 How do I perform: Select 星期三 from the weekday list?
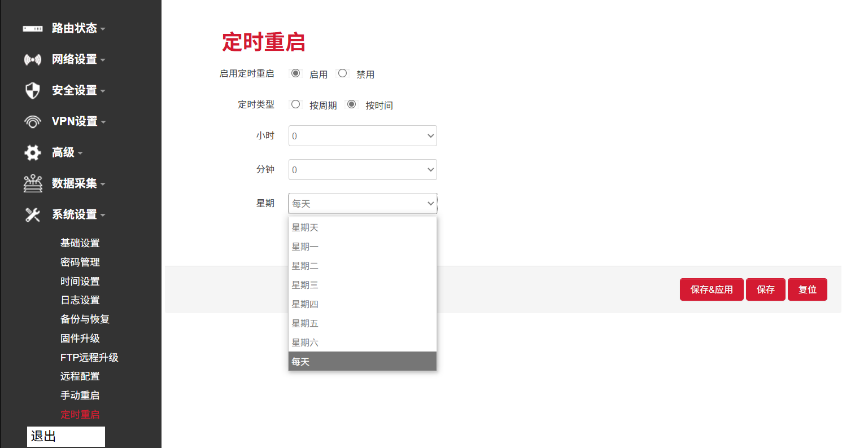[x=306, y=284]
